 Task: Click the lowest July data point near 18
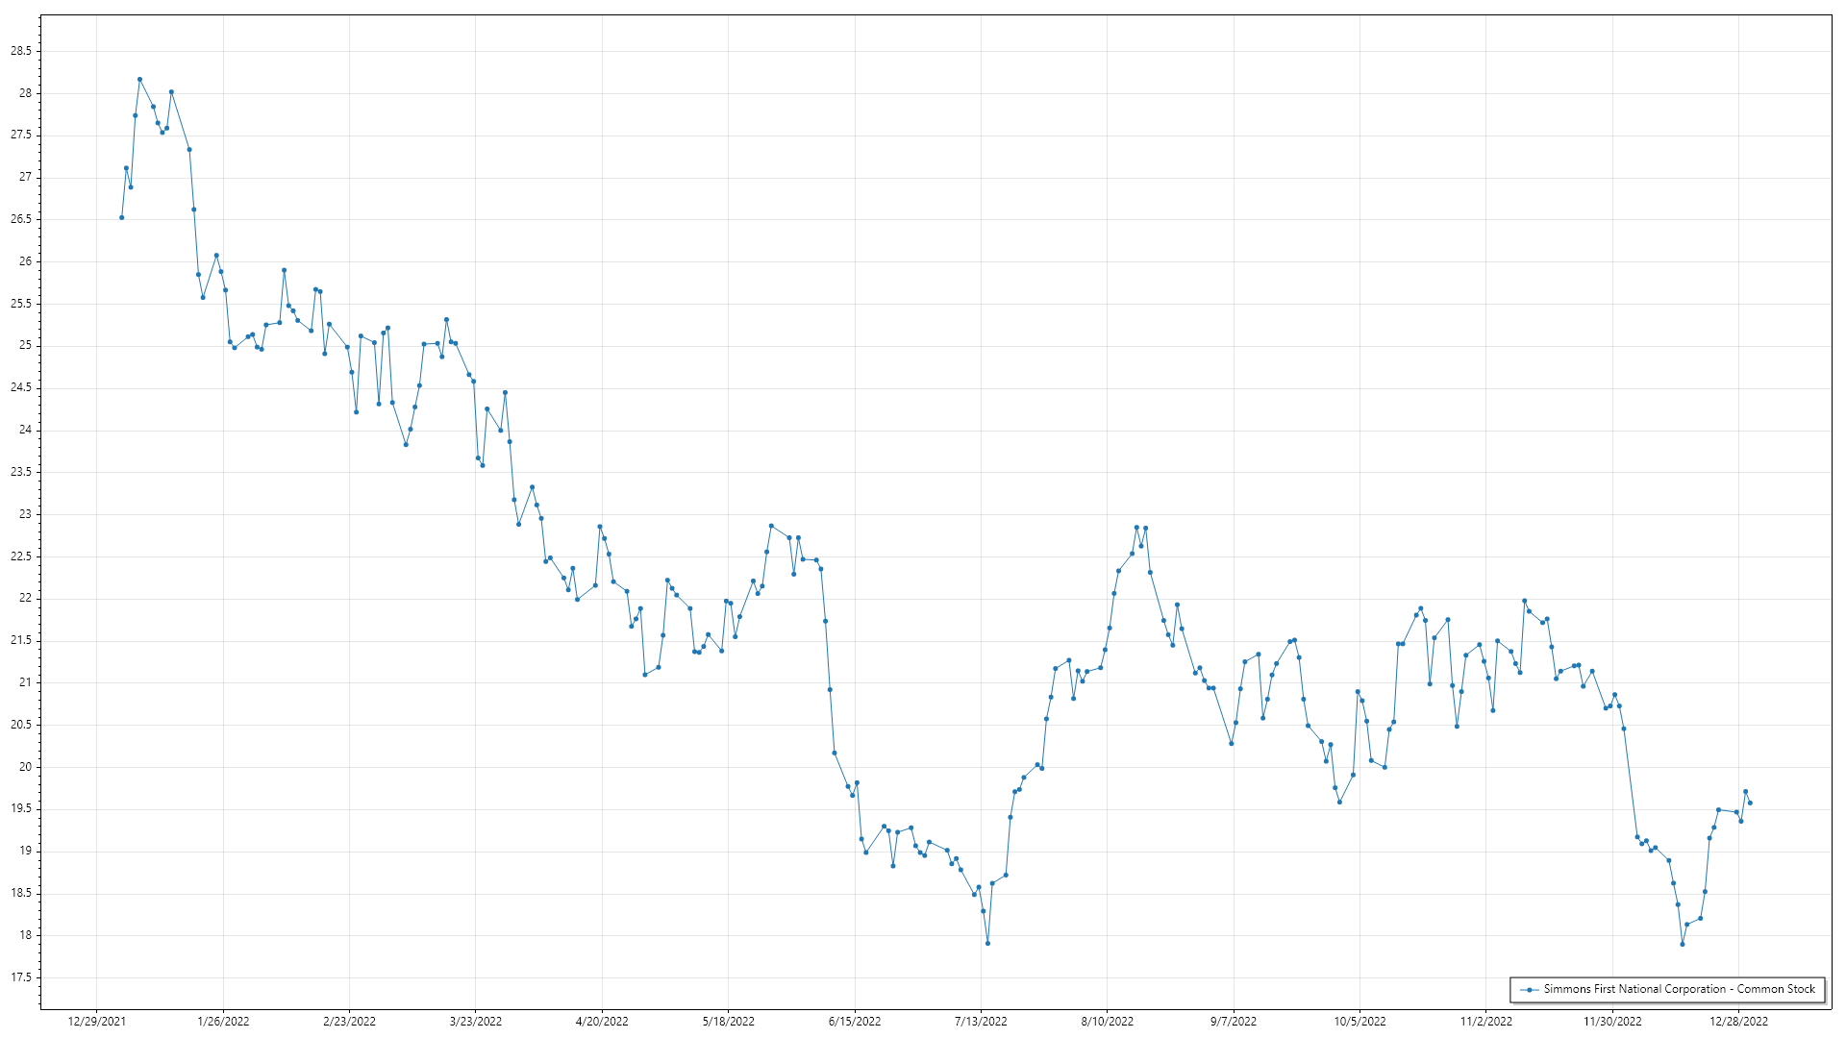click(x=987, y=944)
